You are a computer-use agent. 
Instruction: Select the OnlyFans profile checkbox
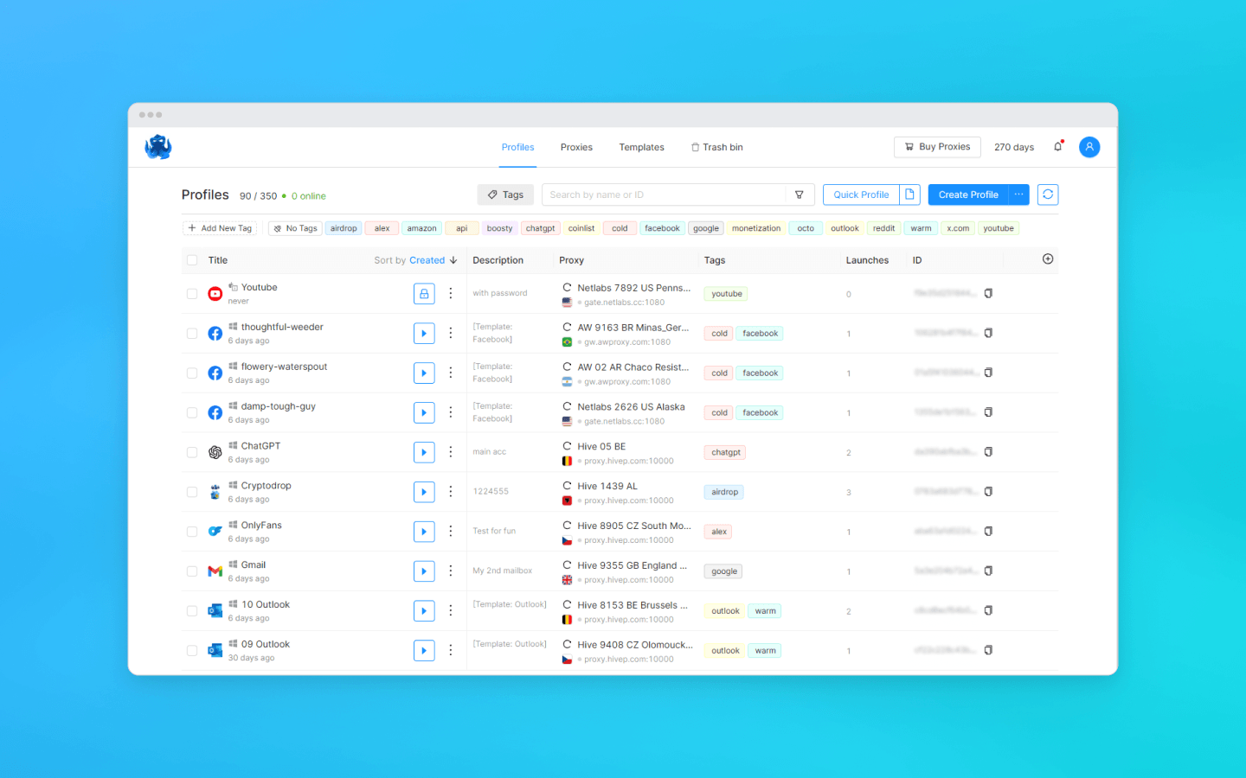192,532
